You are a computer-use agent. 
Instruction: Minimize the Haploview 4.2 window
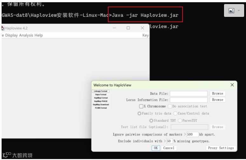(114, 28)
